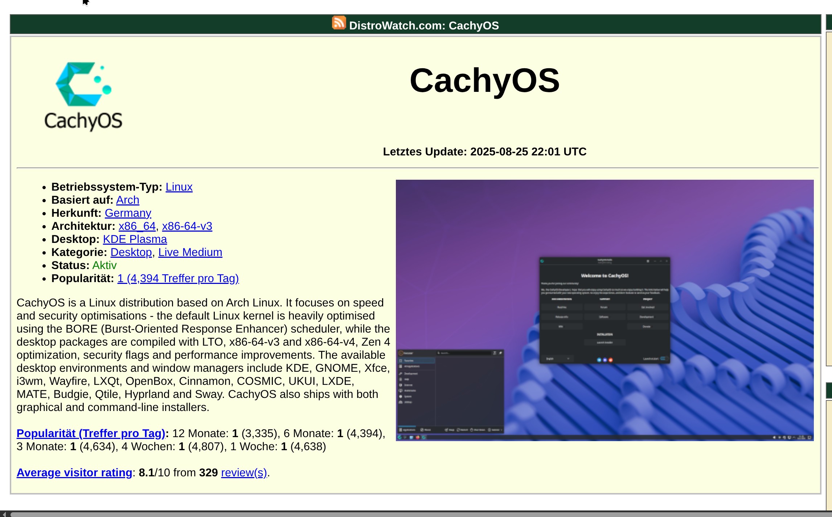
Task: Click the DistroWatch.com: CachyOS header title
Action: [423, 26]
